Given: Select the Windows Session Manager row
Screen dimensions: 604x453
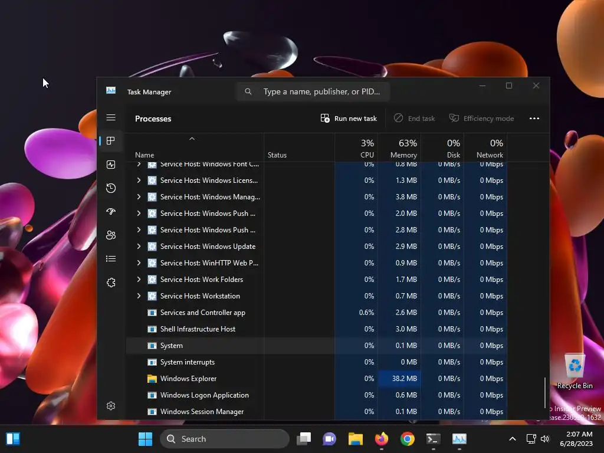Looking at the screenshot, I should (316, 412).
